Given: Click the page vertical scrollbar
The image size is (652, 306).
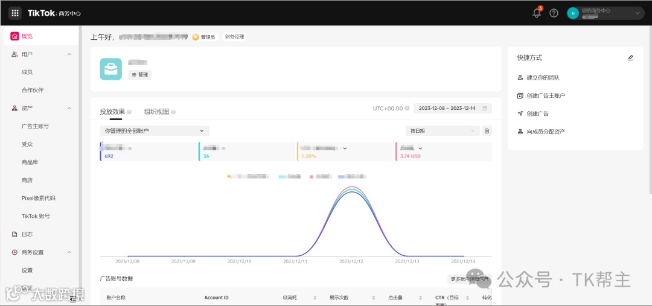Looking at the screenshot, I should (650, 110).
